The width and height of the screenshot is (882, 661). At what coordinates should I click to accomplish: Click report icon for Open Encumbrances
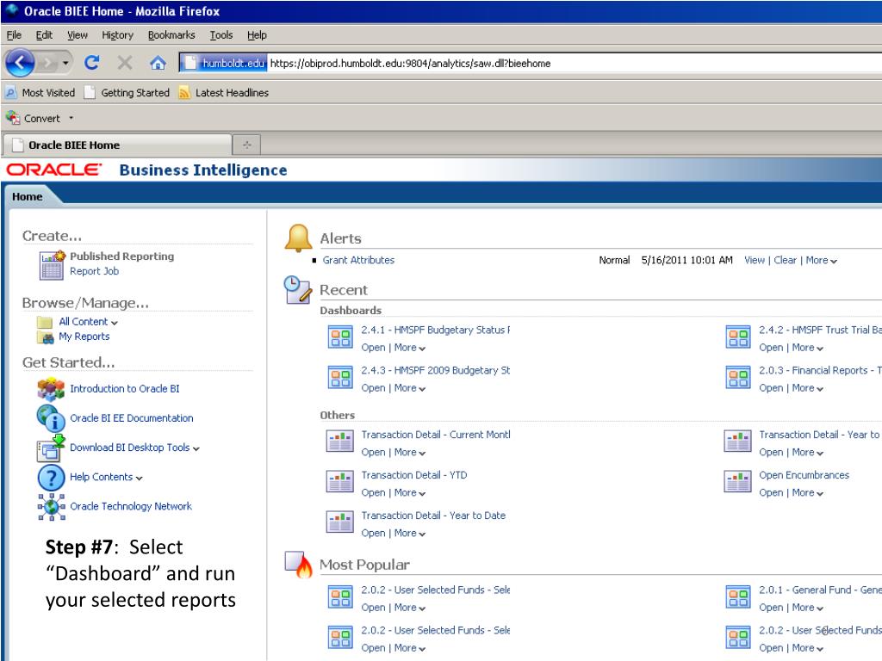738,482
